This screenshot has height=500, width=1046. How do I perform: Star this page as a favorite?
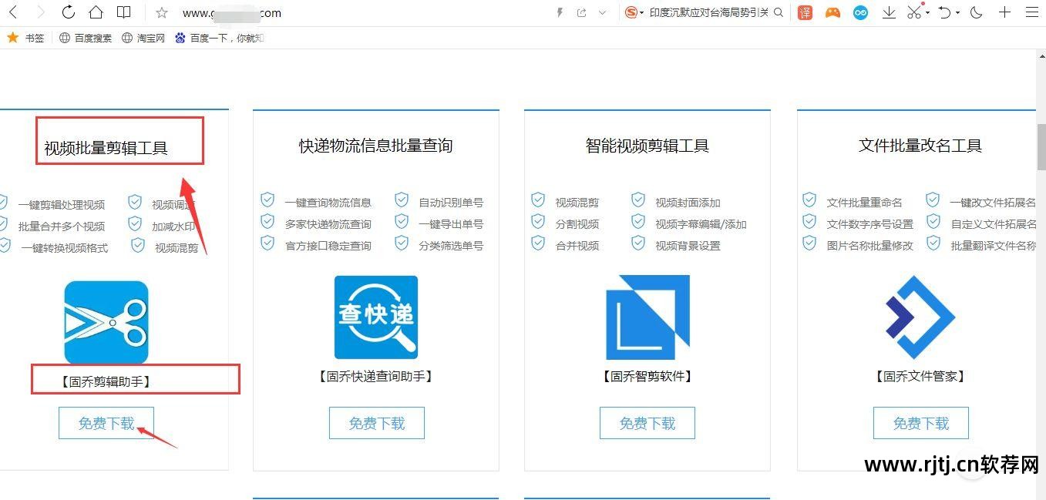tap(162, 12)
